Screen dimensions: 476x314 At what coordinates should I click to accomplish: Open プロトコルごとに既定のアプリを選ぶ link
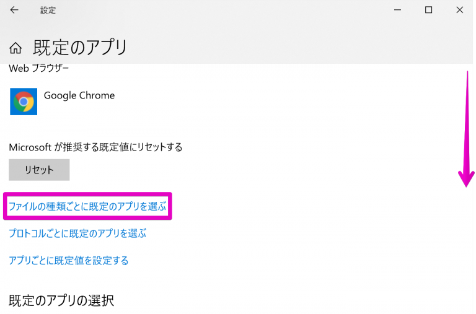[77, 233]
